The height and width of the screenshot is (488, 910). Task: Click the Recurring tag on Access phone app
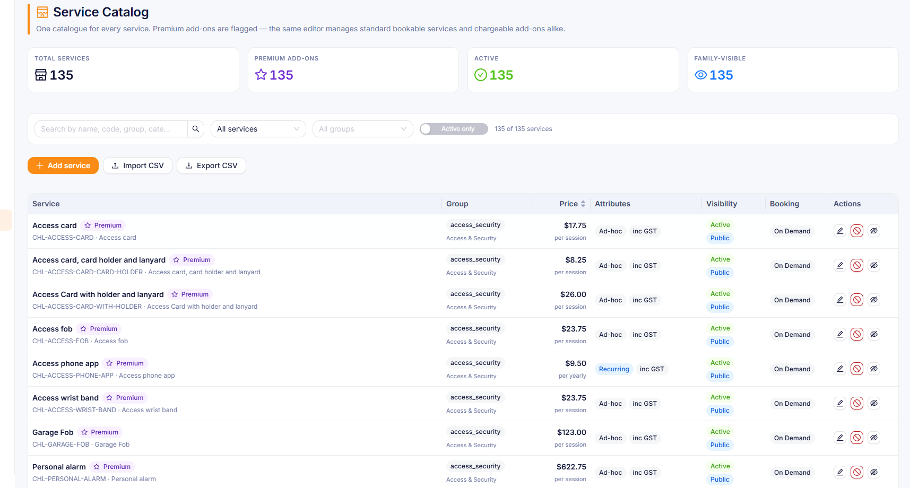(614, 369)
